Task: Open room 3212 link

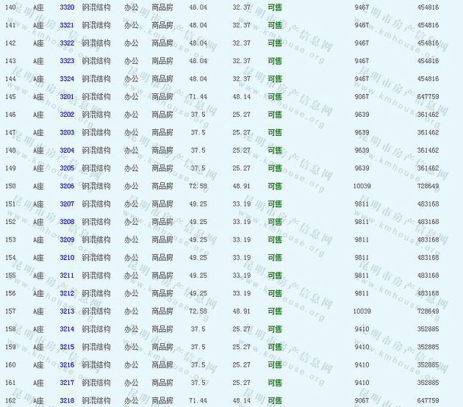Action: pyautogui.click(x=67, y=293)
